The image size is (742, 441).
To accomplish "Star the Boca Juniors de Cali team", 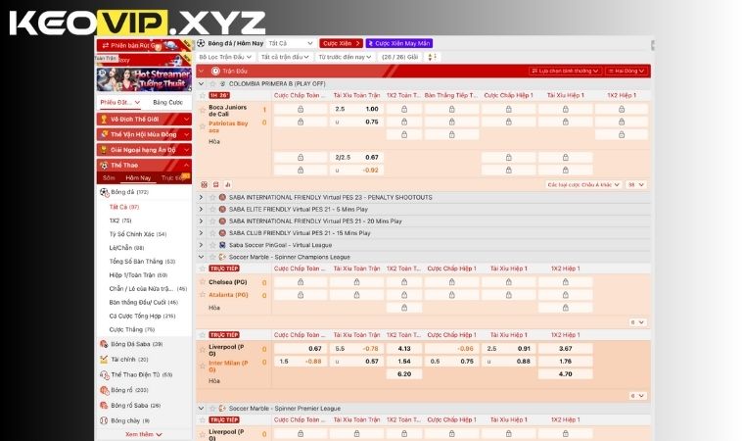I will click(203, 109).
